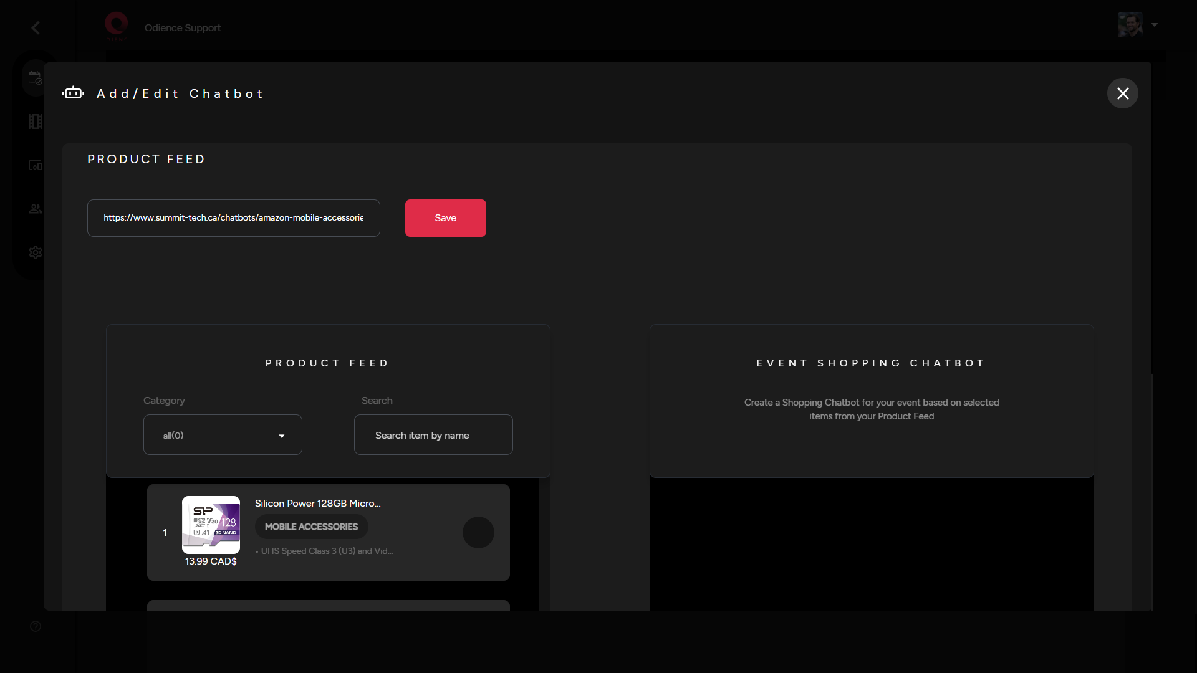1197x673 pixels.
Task: Click the MOBILE ACCESSORIES category tag
Action: (310, 527)
